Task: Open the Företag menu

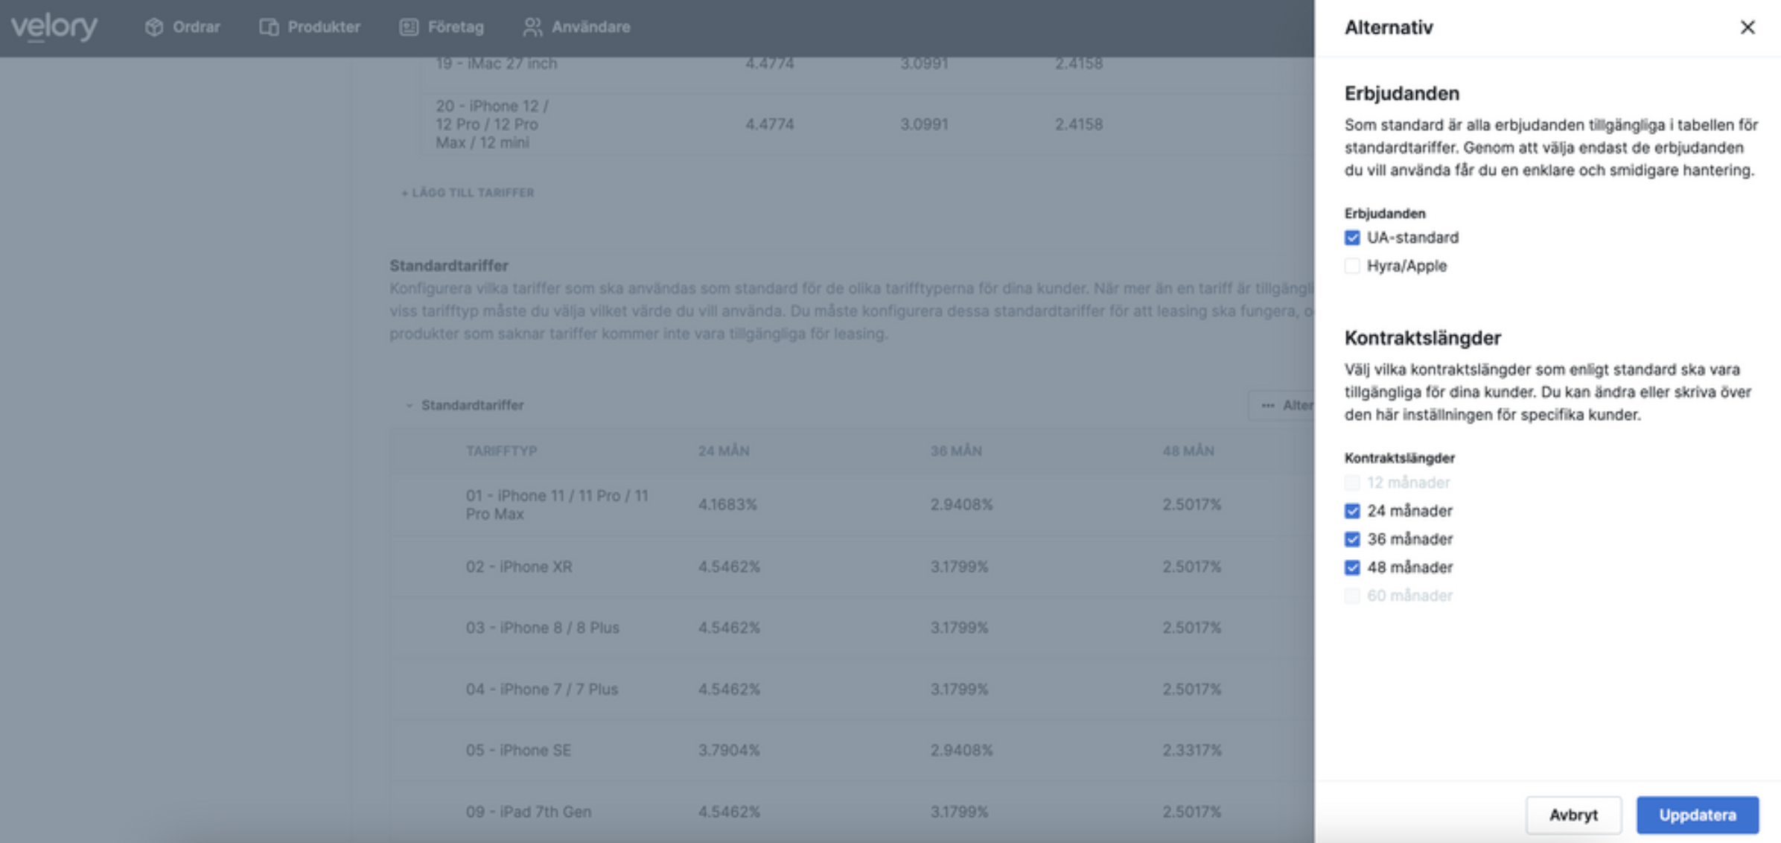Action: point(442,27)
